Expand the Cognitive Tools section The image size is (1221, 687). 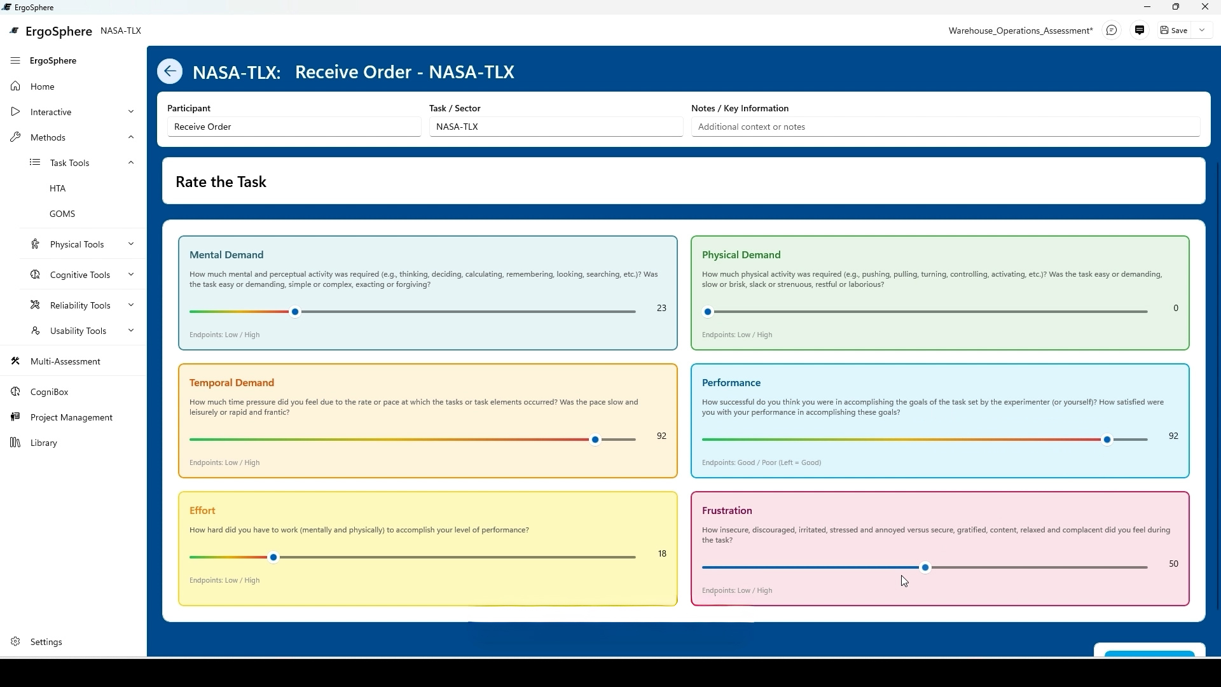pyautogui.click(x=131, y=275)
